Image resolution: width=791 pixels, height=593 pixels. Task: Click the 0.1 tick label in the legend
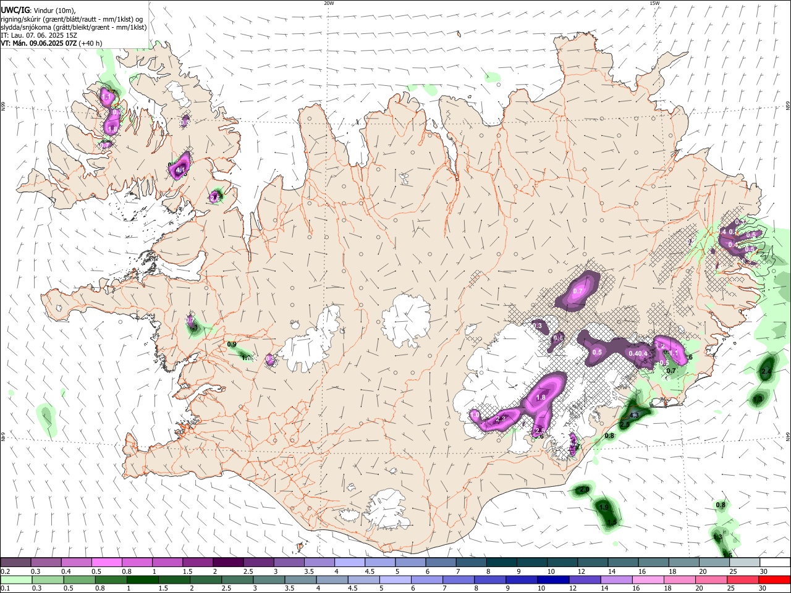5,589
